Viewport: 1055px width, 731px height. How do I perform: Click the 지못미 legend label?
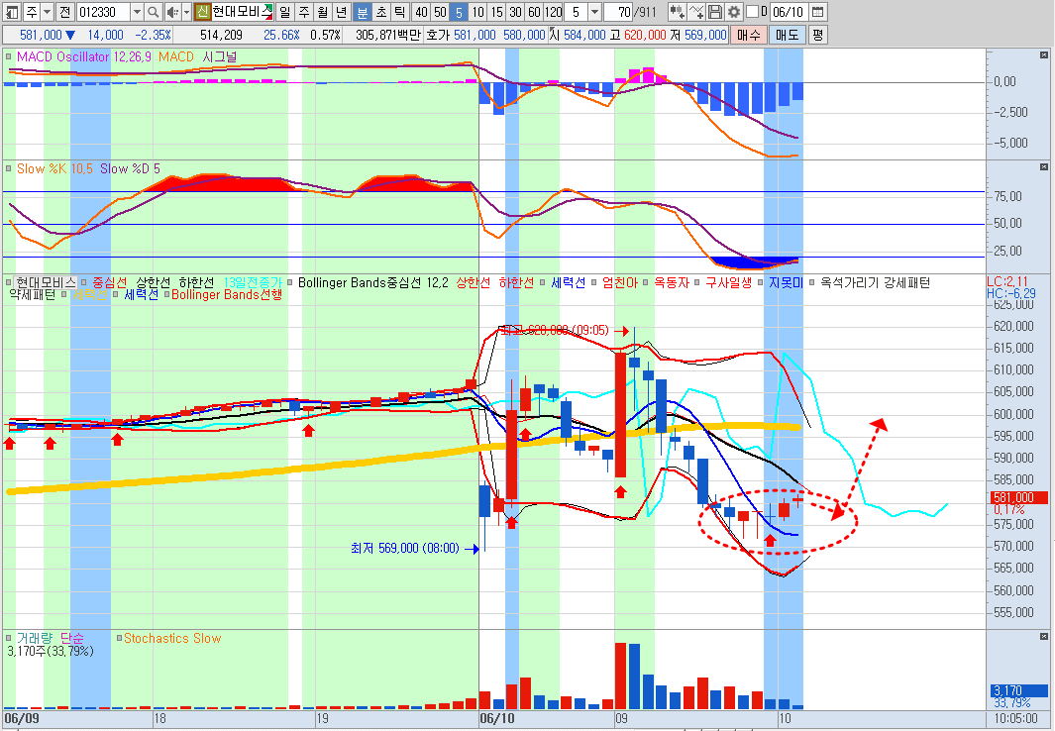(786, 282)
